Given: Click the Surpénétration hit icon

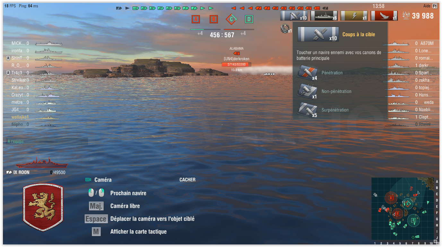Looking at the screenshot, I should pyautogui.click(x=308, y=110).
